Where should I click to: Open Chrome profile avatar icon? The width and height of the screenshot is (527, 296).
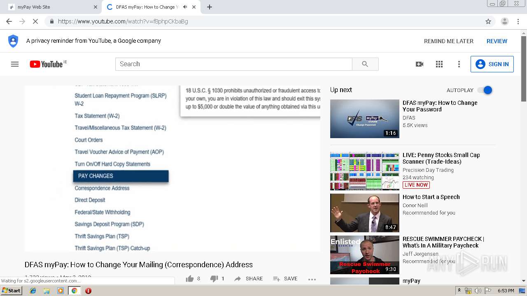coord(504,21)
